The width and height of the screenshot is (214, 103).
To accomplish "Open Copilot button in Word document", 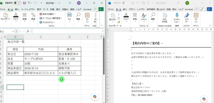I will click(x=204, y=99).
